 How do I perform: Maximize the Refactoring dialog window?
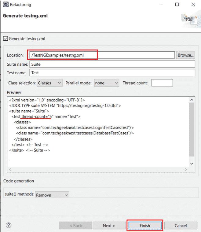click(177, 5)
